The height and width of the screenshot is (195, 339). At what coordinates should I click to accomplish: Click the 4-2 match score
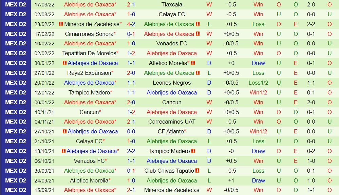point(131,24)
